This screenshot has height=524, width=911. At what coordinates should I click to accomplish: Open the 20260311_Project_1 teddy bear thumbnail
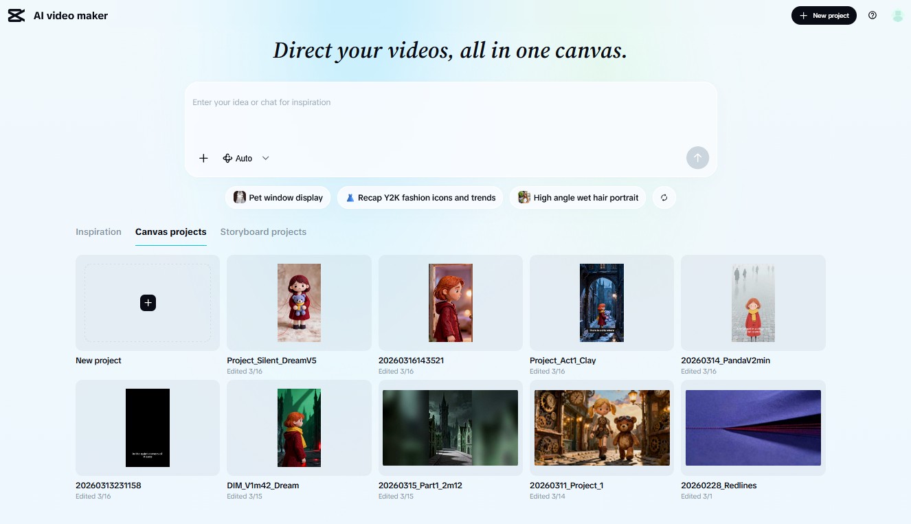pos(601,428)
